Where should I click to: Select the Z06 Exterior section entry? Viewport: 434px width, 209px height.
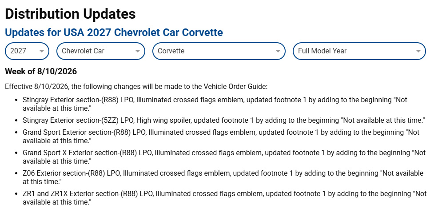(x=223, y=177)
